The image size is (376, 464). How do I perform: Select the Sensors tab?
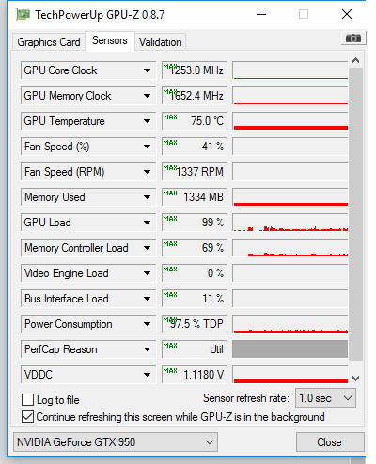pos(110,40)
